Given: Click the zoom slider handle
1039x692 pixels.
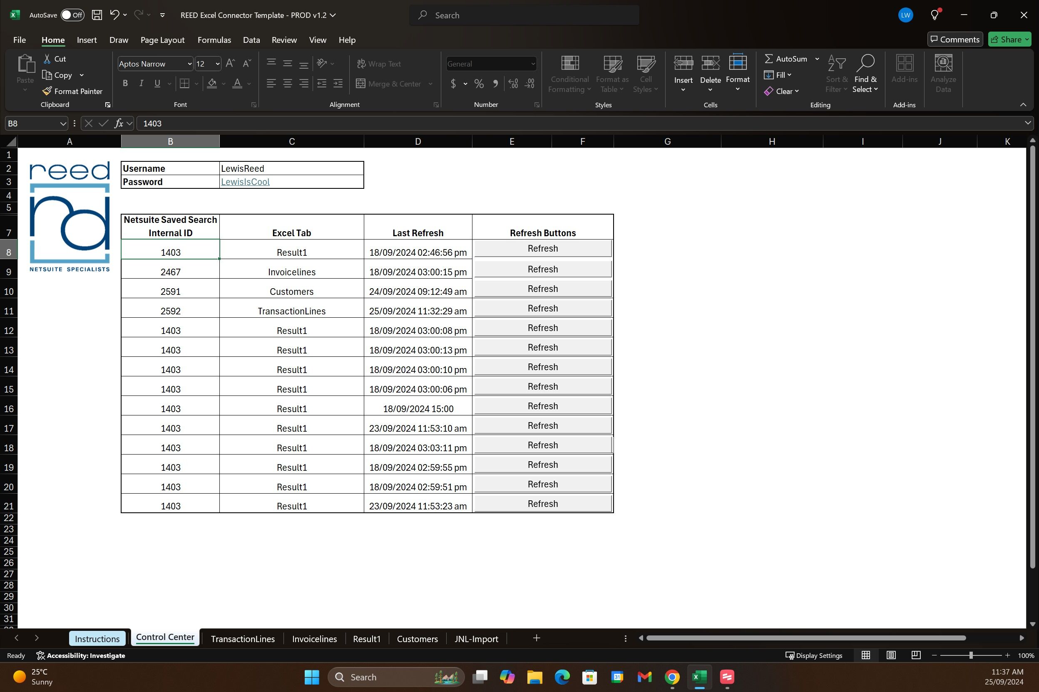Looking at the screenshot, I should point(971,655).
